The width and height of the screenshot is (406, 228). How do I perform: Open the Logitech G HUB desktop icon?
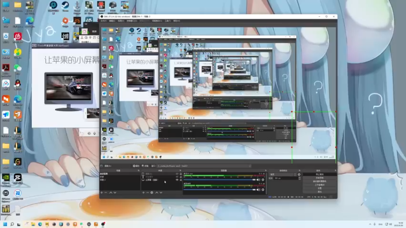tap(18, 163)
